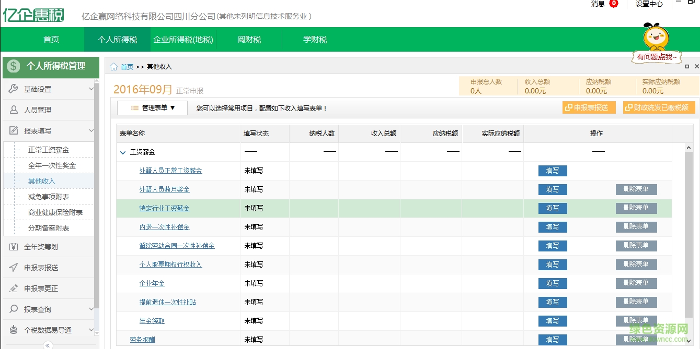Click the table's vertical scrollbar
700x349 pixels.
[x=688, y=235]
